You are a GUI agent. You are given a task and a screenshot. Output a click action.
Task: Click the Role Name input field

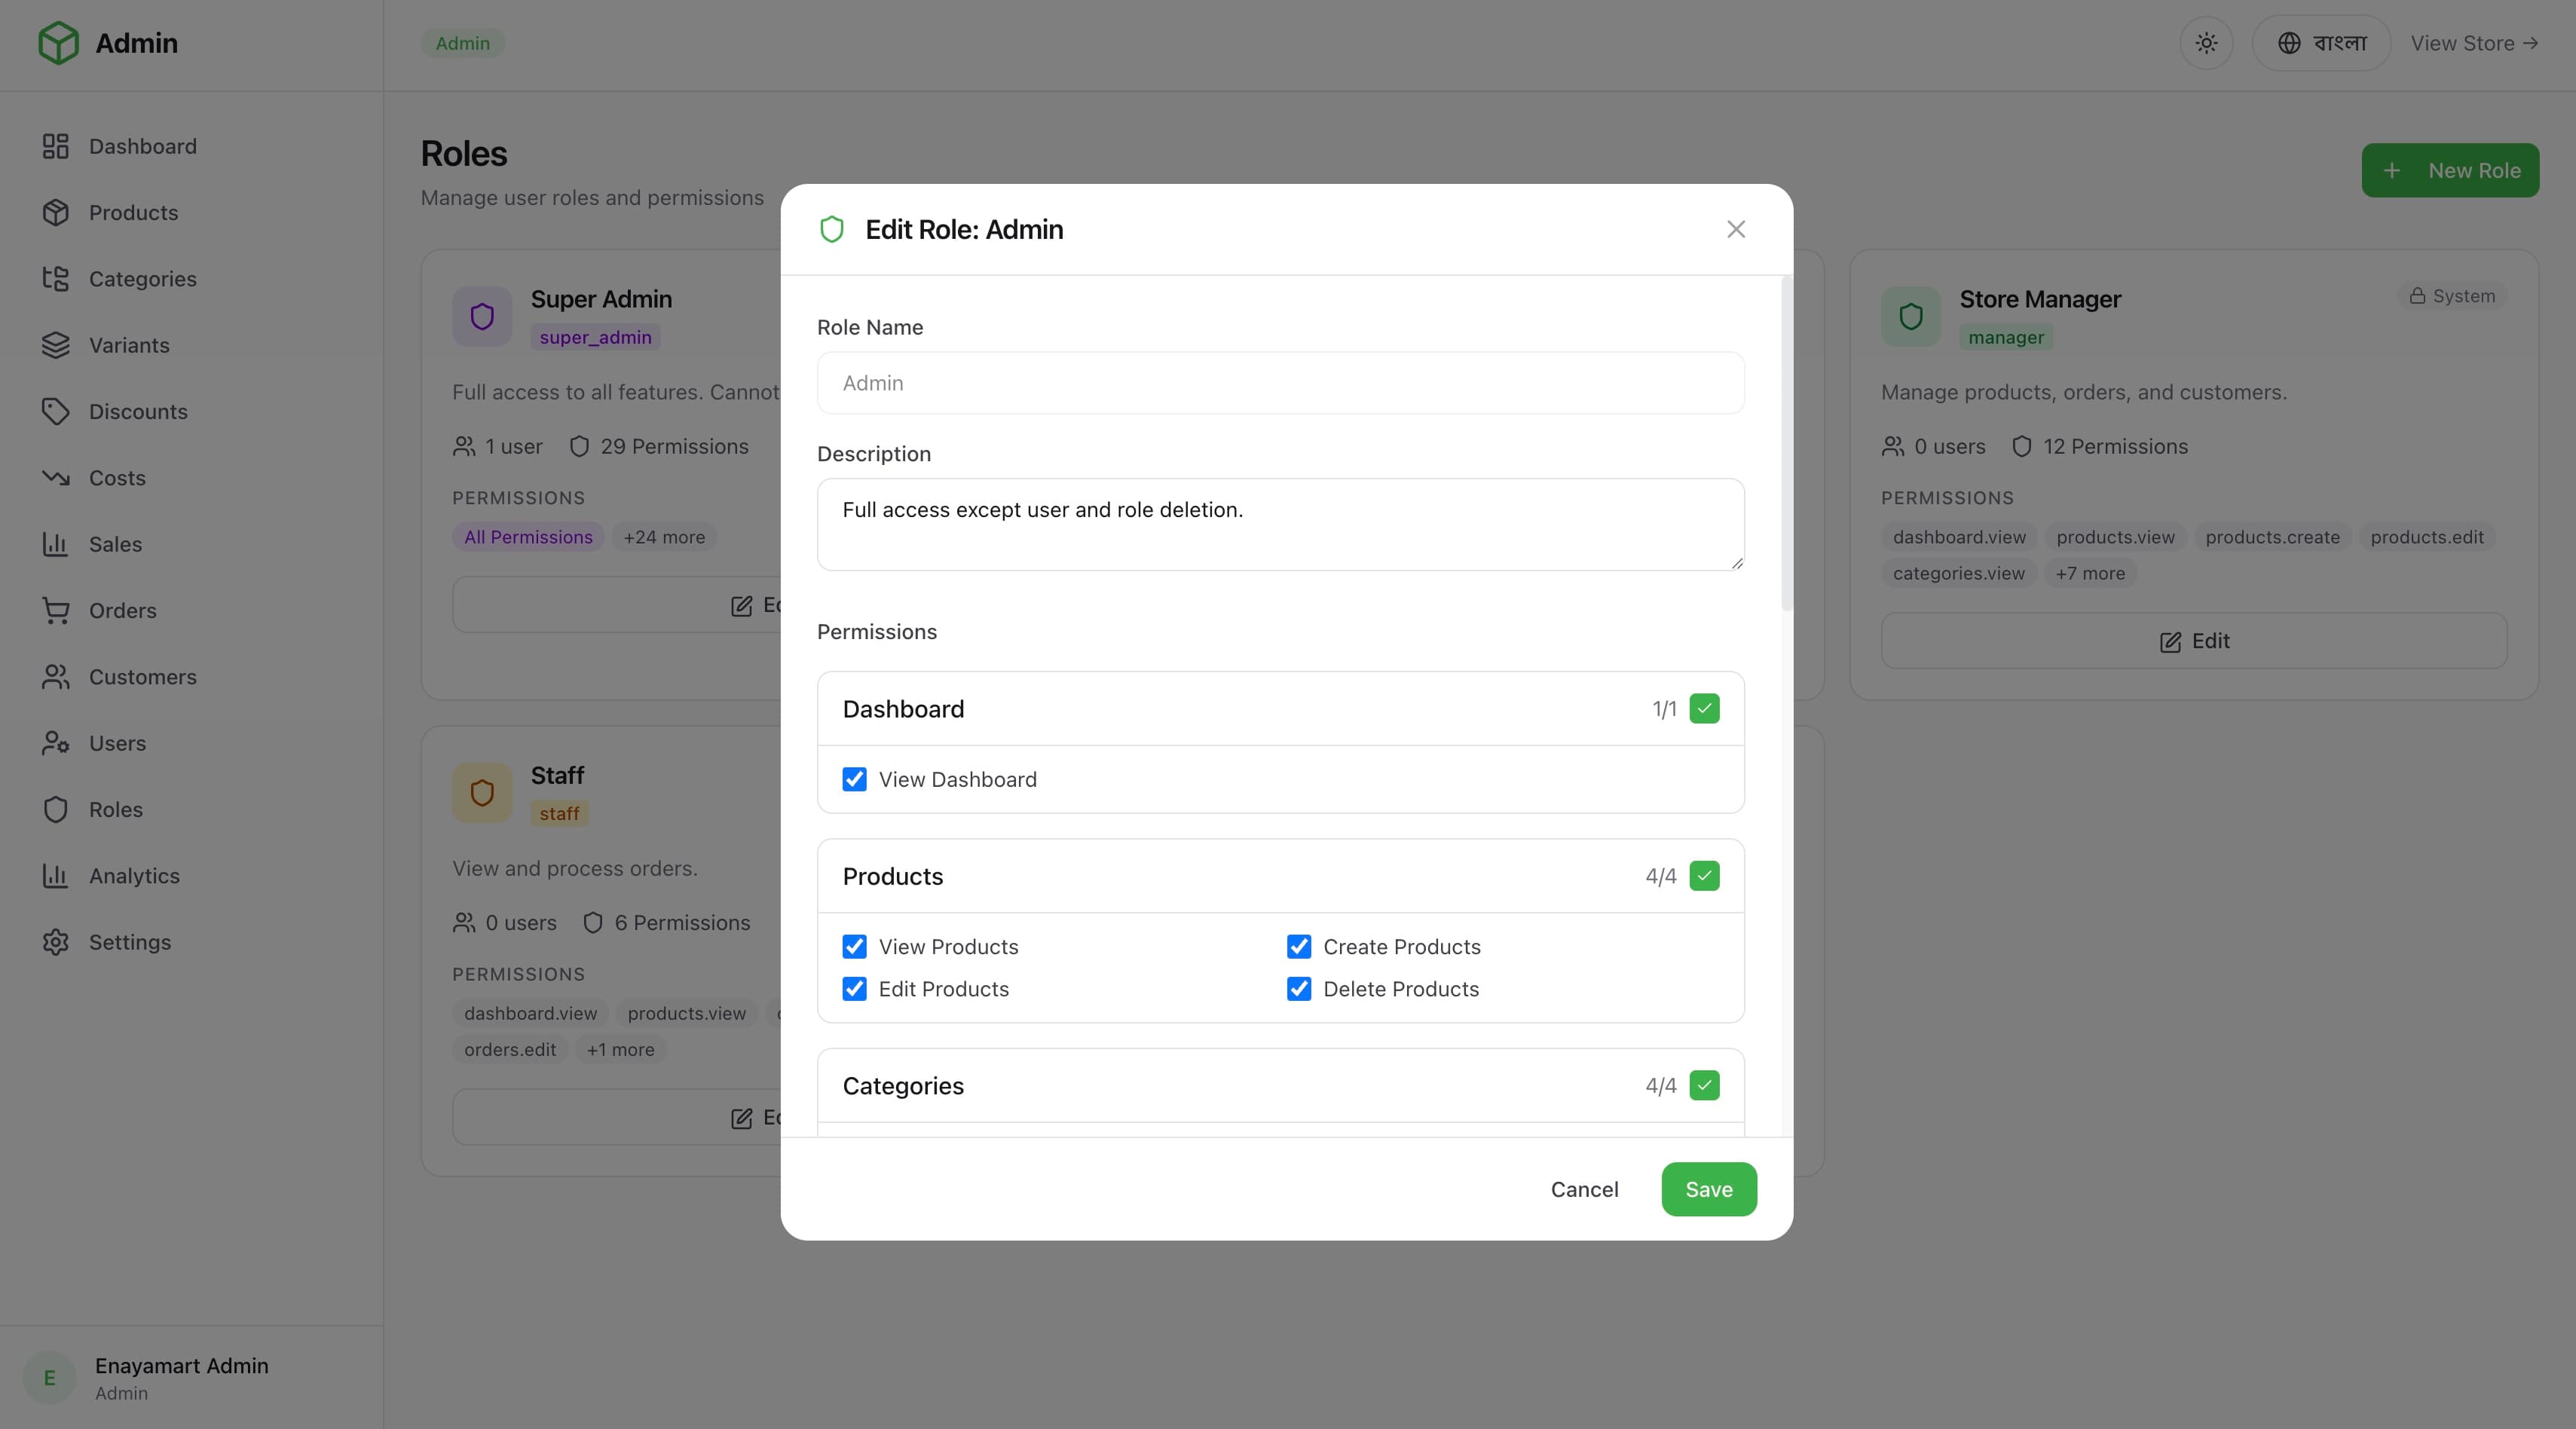[x=1280, y=383]
